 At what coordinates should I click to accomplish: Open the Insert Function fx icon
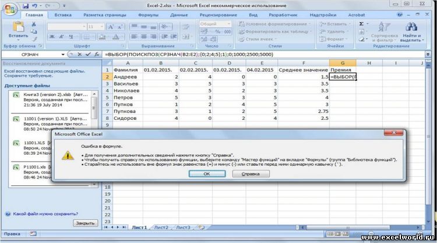[x=96, y=54]
